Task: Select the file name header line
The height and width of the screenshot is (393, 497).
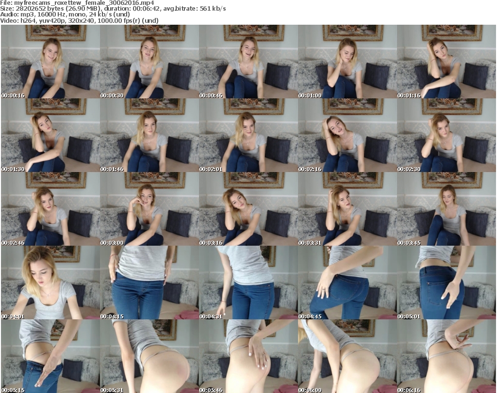Action: click(x=77, y=2)
